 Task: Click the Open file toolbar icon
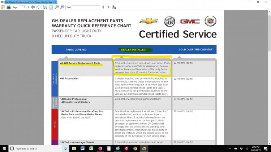3,7
